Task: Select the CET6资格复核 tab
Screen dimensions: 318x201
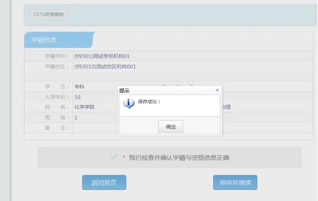Action: click(48, 14)
